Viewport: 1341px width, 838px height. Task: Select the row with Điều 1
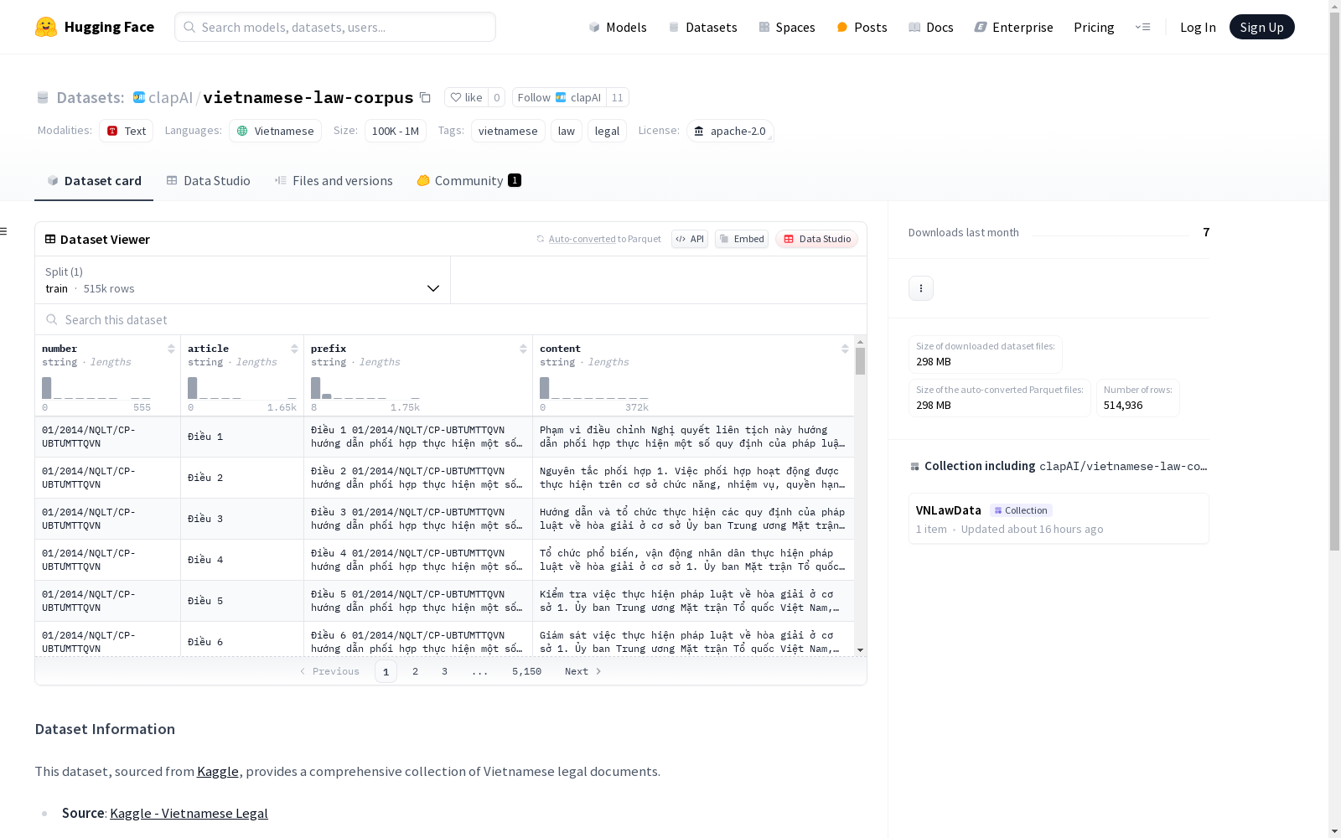coord(444,437)
